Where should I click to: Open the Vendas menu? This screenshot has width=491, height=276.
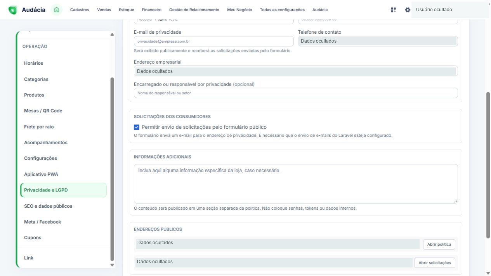(x=104, y=10)
